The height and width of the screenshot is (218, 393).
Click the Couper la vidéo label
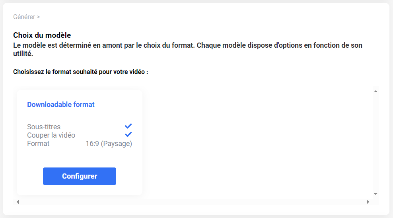coord(51,135)
